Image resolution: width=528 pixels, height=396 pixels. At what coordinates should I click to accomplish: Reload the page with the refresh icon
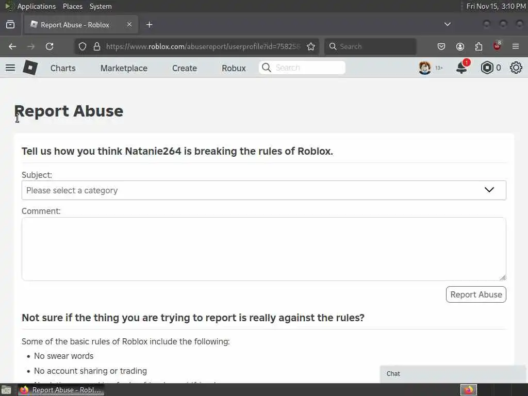tap(49, 46)
